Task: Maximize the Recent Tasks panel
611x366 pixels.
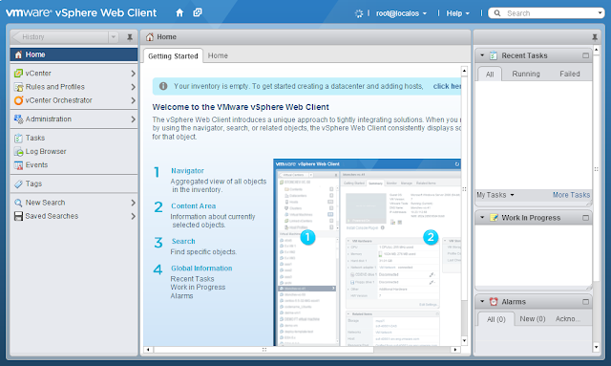Action: (585, 55)
